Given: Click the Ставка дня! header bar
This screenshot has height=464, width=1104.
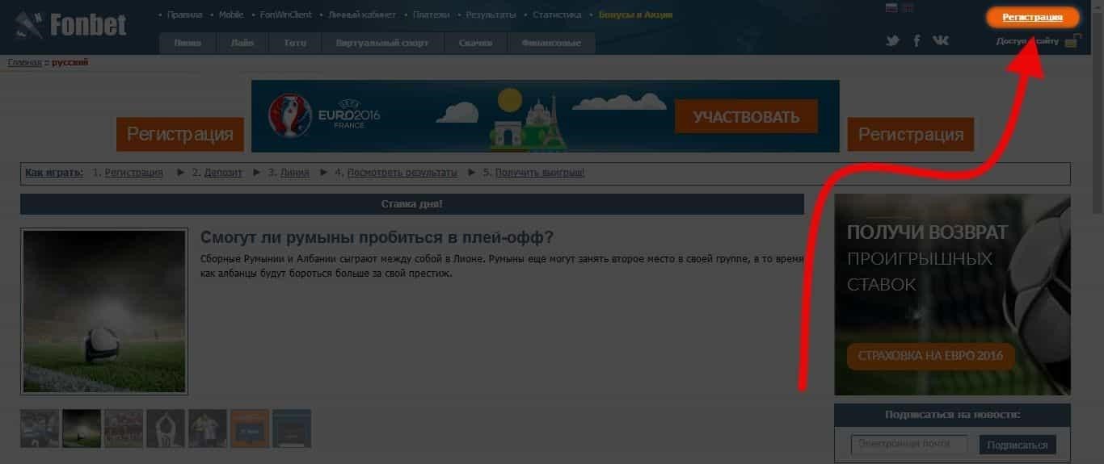Looking at the screenshot, I should point(412,204).
